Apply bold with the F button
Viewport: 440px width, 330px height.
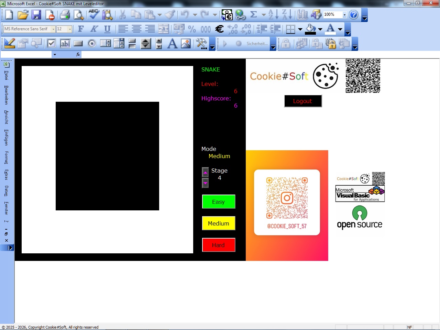(81, 29)
